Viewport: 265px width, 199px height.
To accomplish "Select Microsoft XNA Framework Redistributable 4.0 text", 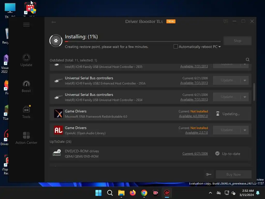I will pos(96,116).
